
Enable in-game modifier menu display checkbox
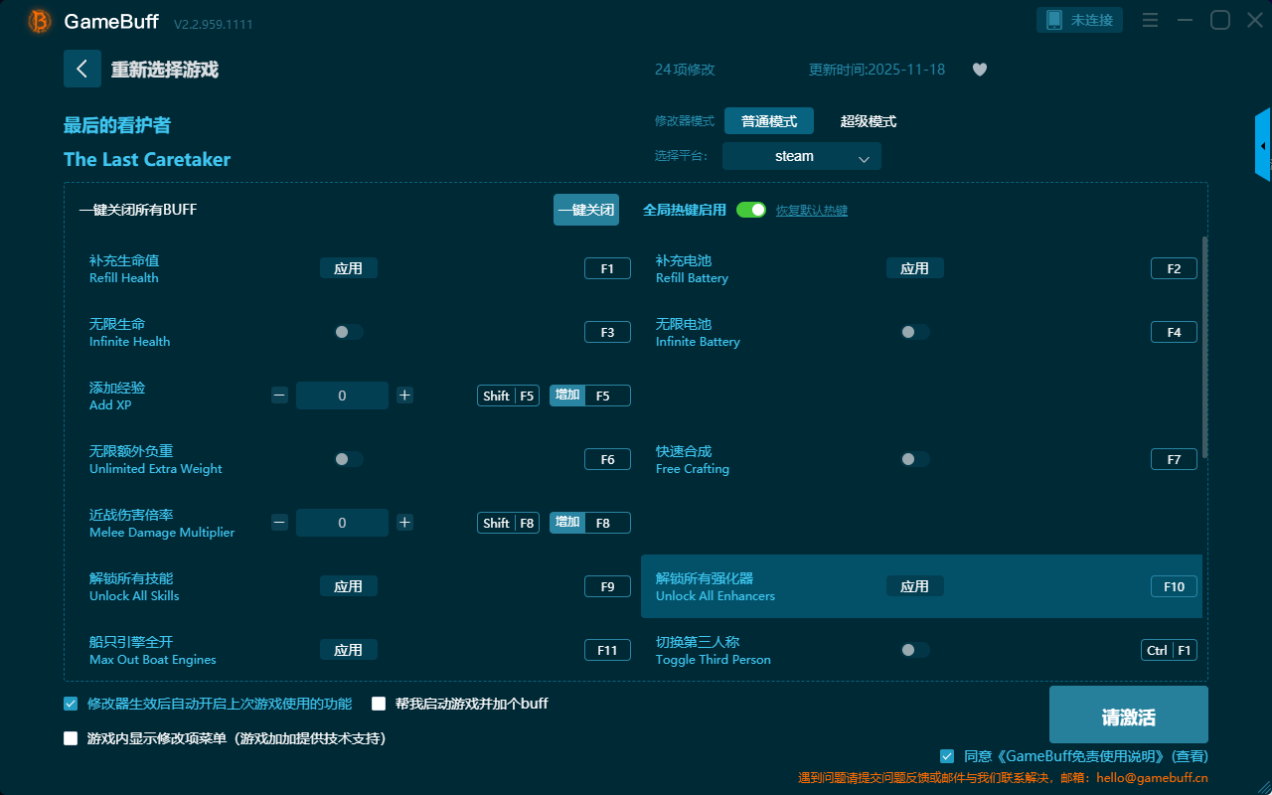(x=71, y=738)
